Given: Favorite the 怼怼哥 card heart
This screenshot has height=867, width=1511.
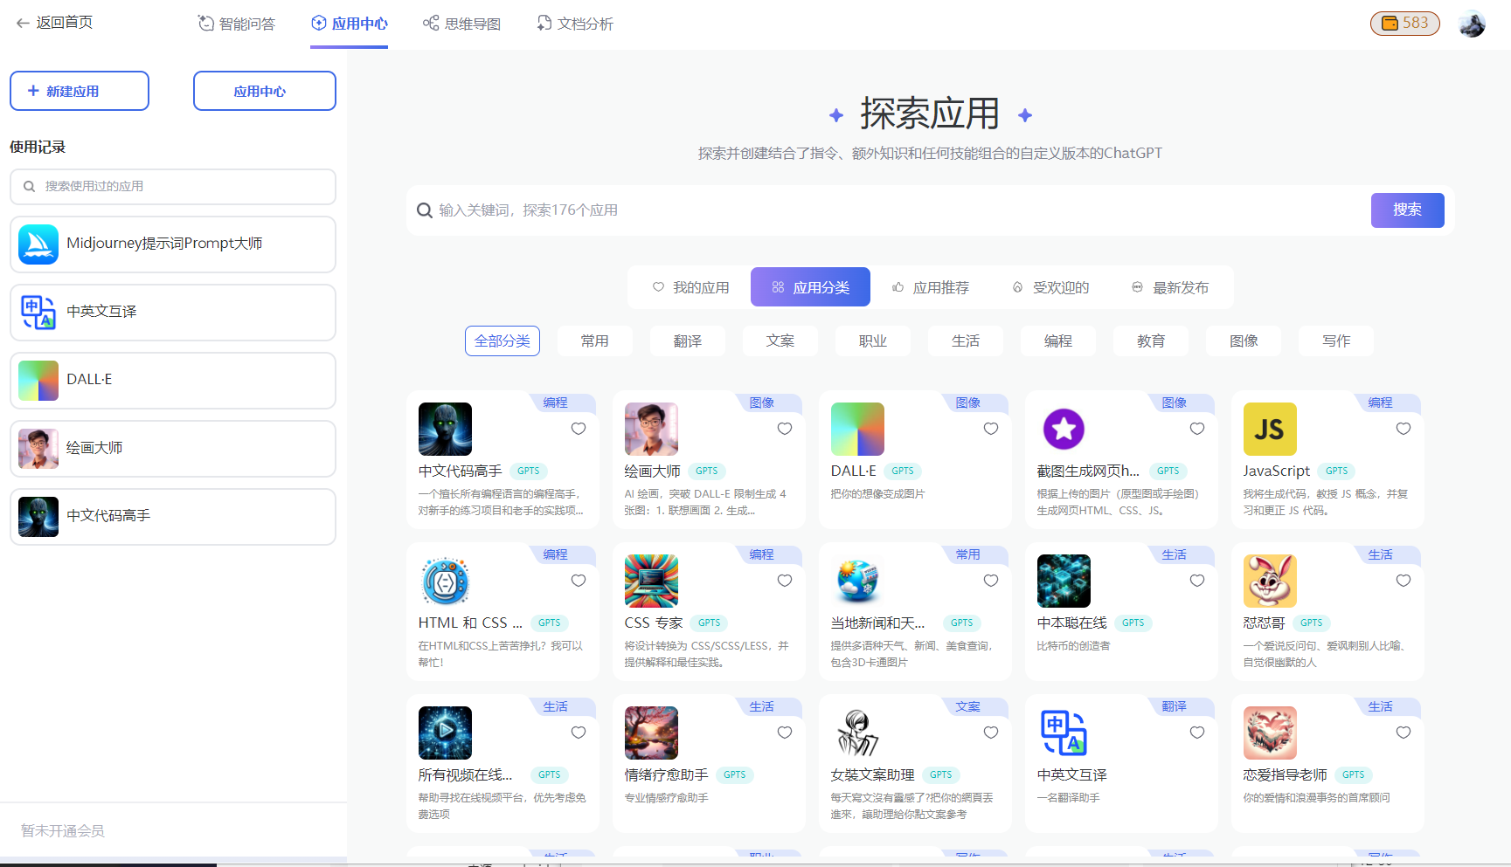Looking at the screenshot, I should click(1404, 581).
